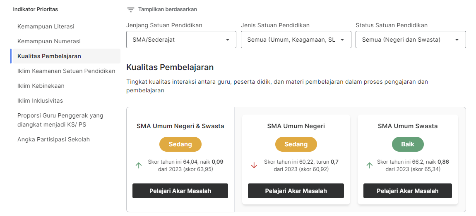Click the green up arrow in SMA Umum Swasta card
476x216 pixels.
370,165
